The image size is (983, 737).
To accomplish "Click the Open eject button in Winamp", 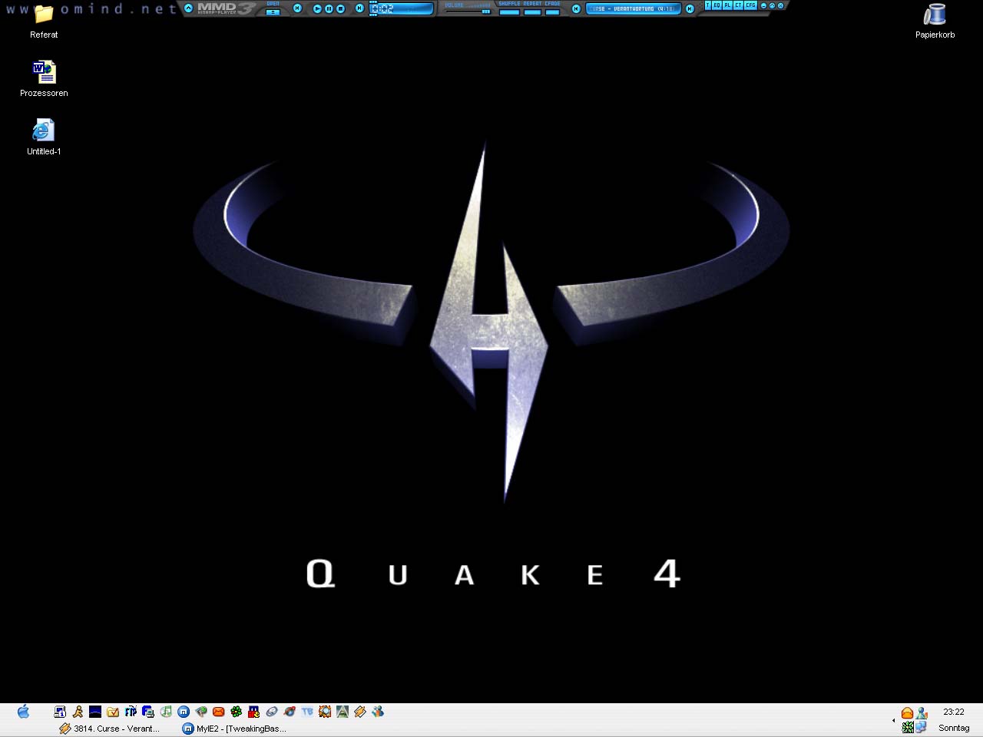I will tap(273, 12).
